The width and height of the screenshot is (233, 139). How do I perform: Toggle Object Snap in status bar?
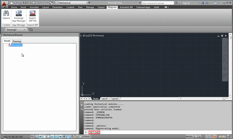coord(44,137)
